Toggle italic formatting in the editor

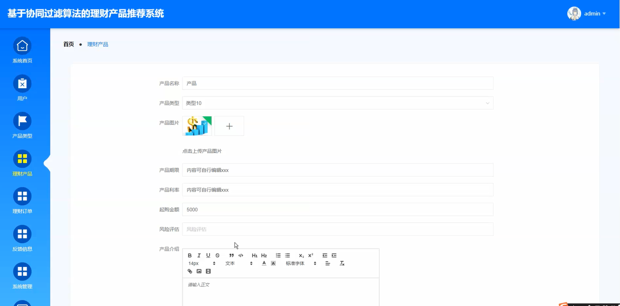coord(199,255)
